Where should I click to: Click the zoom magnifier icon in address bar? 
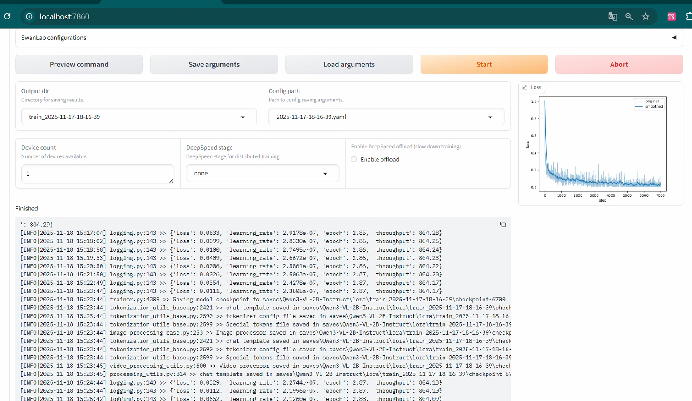[629, 16]
